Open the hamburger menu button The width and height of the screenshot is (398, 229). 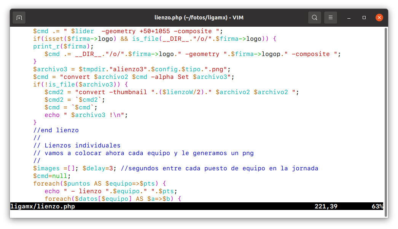point(331,18)
